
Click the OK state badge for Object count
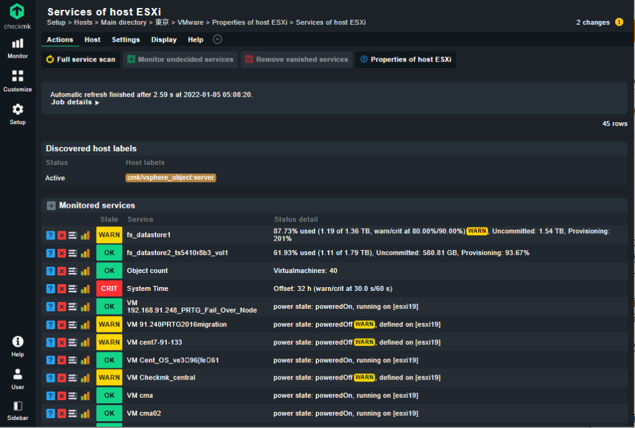[x=109, y=271]
